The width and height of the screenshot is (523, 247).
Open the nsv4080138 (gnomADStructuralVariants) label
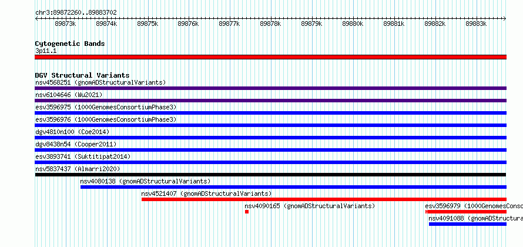pyautogui.click(x=145, y=181)
